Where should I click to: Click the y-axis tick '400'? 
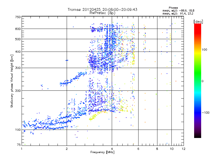click(18, 52)
